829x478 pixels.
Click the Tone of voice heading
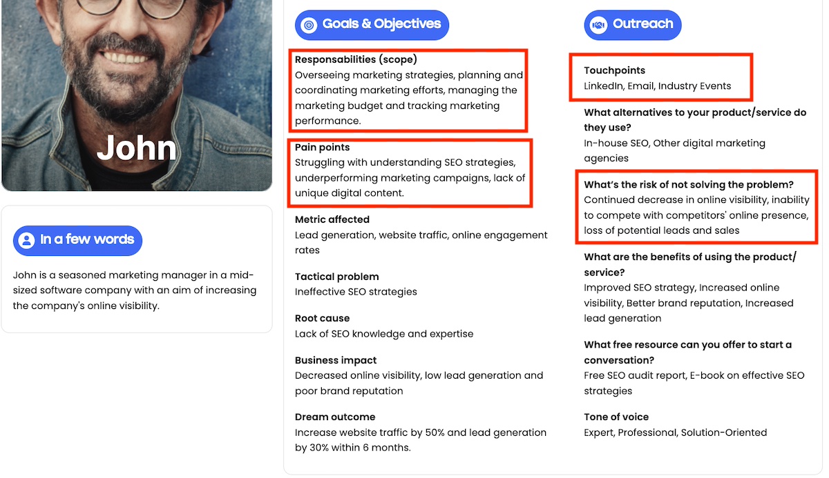pos(616,417)
